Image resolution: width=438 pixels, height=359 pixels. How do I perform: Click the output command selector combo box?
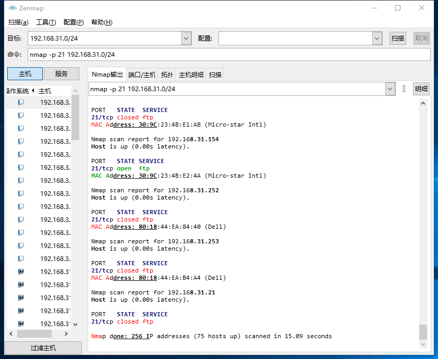pos(237,89)
